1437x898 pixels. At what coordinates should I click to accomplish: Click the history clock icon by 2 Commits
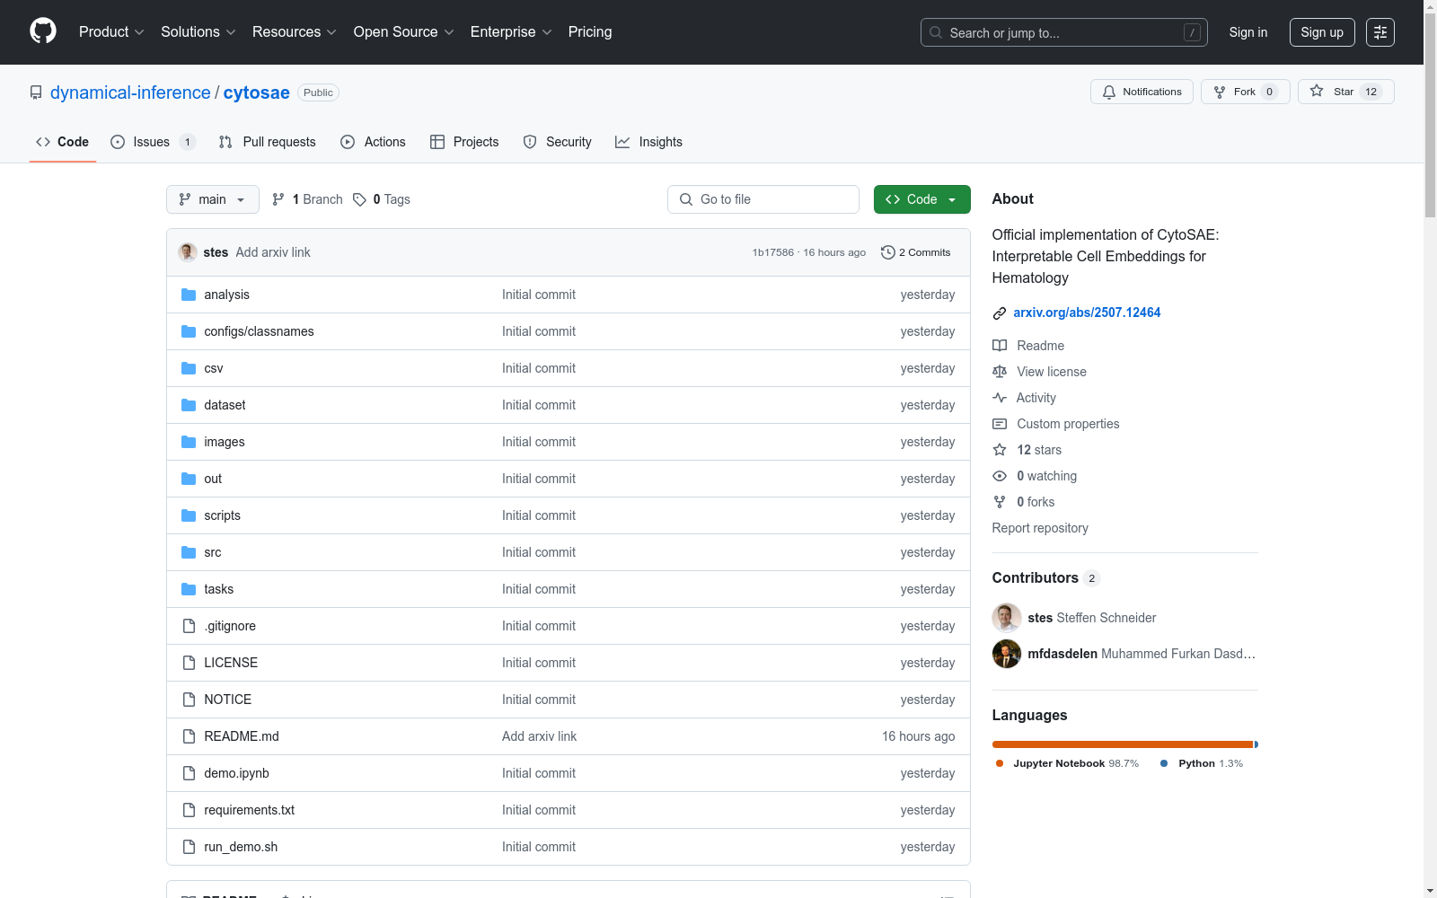(888, 252)
